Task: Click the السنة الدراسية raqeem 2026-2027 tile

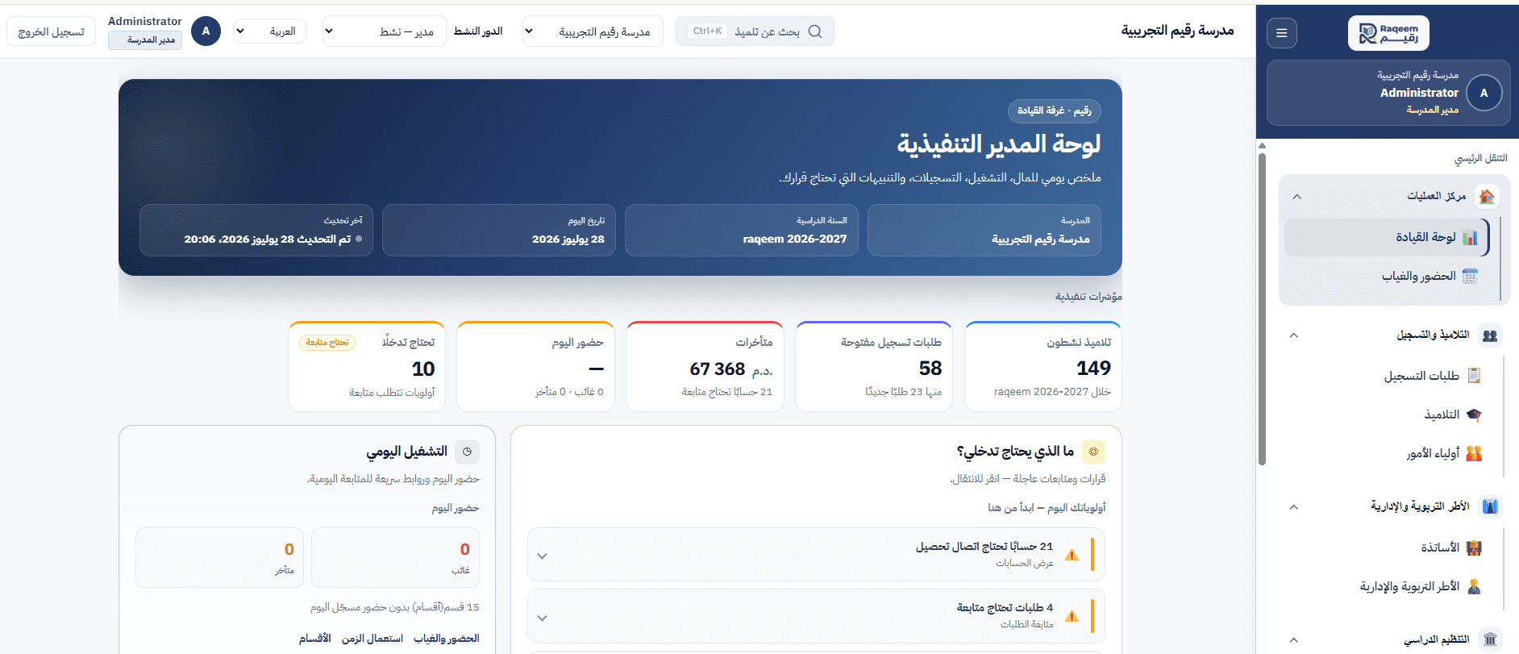Action: coord(742,230)
